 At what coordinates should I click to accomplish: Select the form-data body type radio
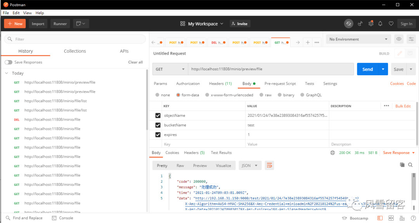pyautogui.click(x=178, y=95)
